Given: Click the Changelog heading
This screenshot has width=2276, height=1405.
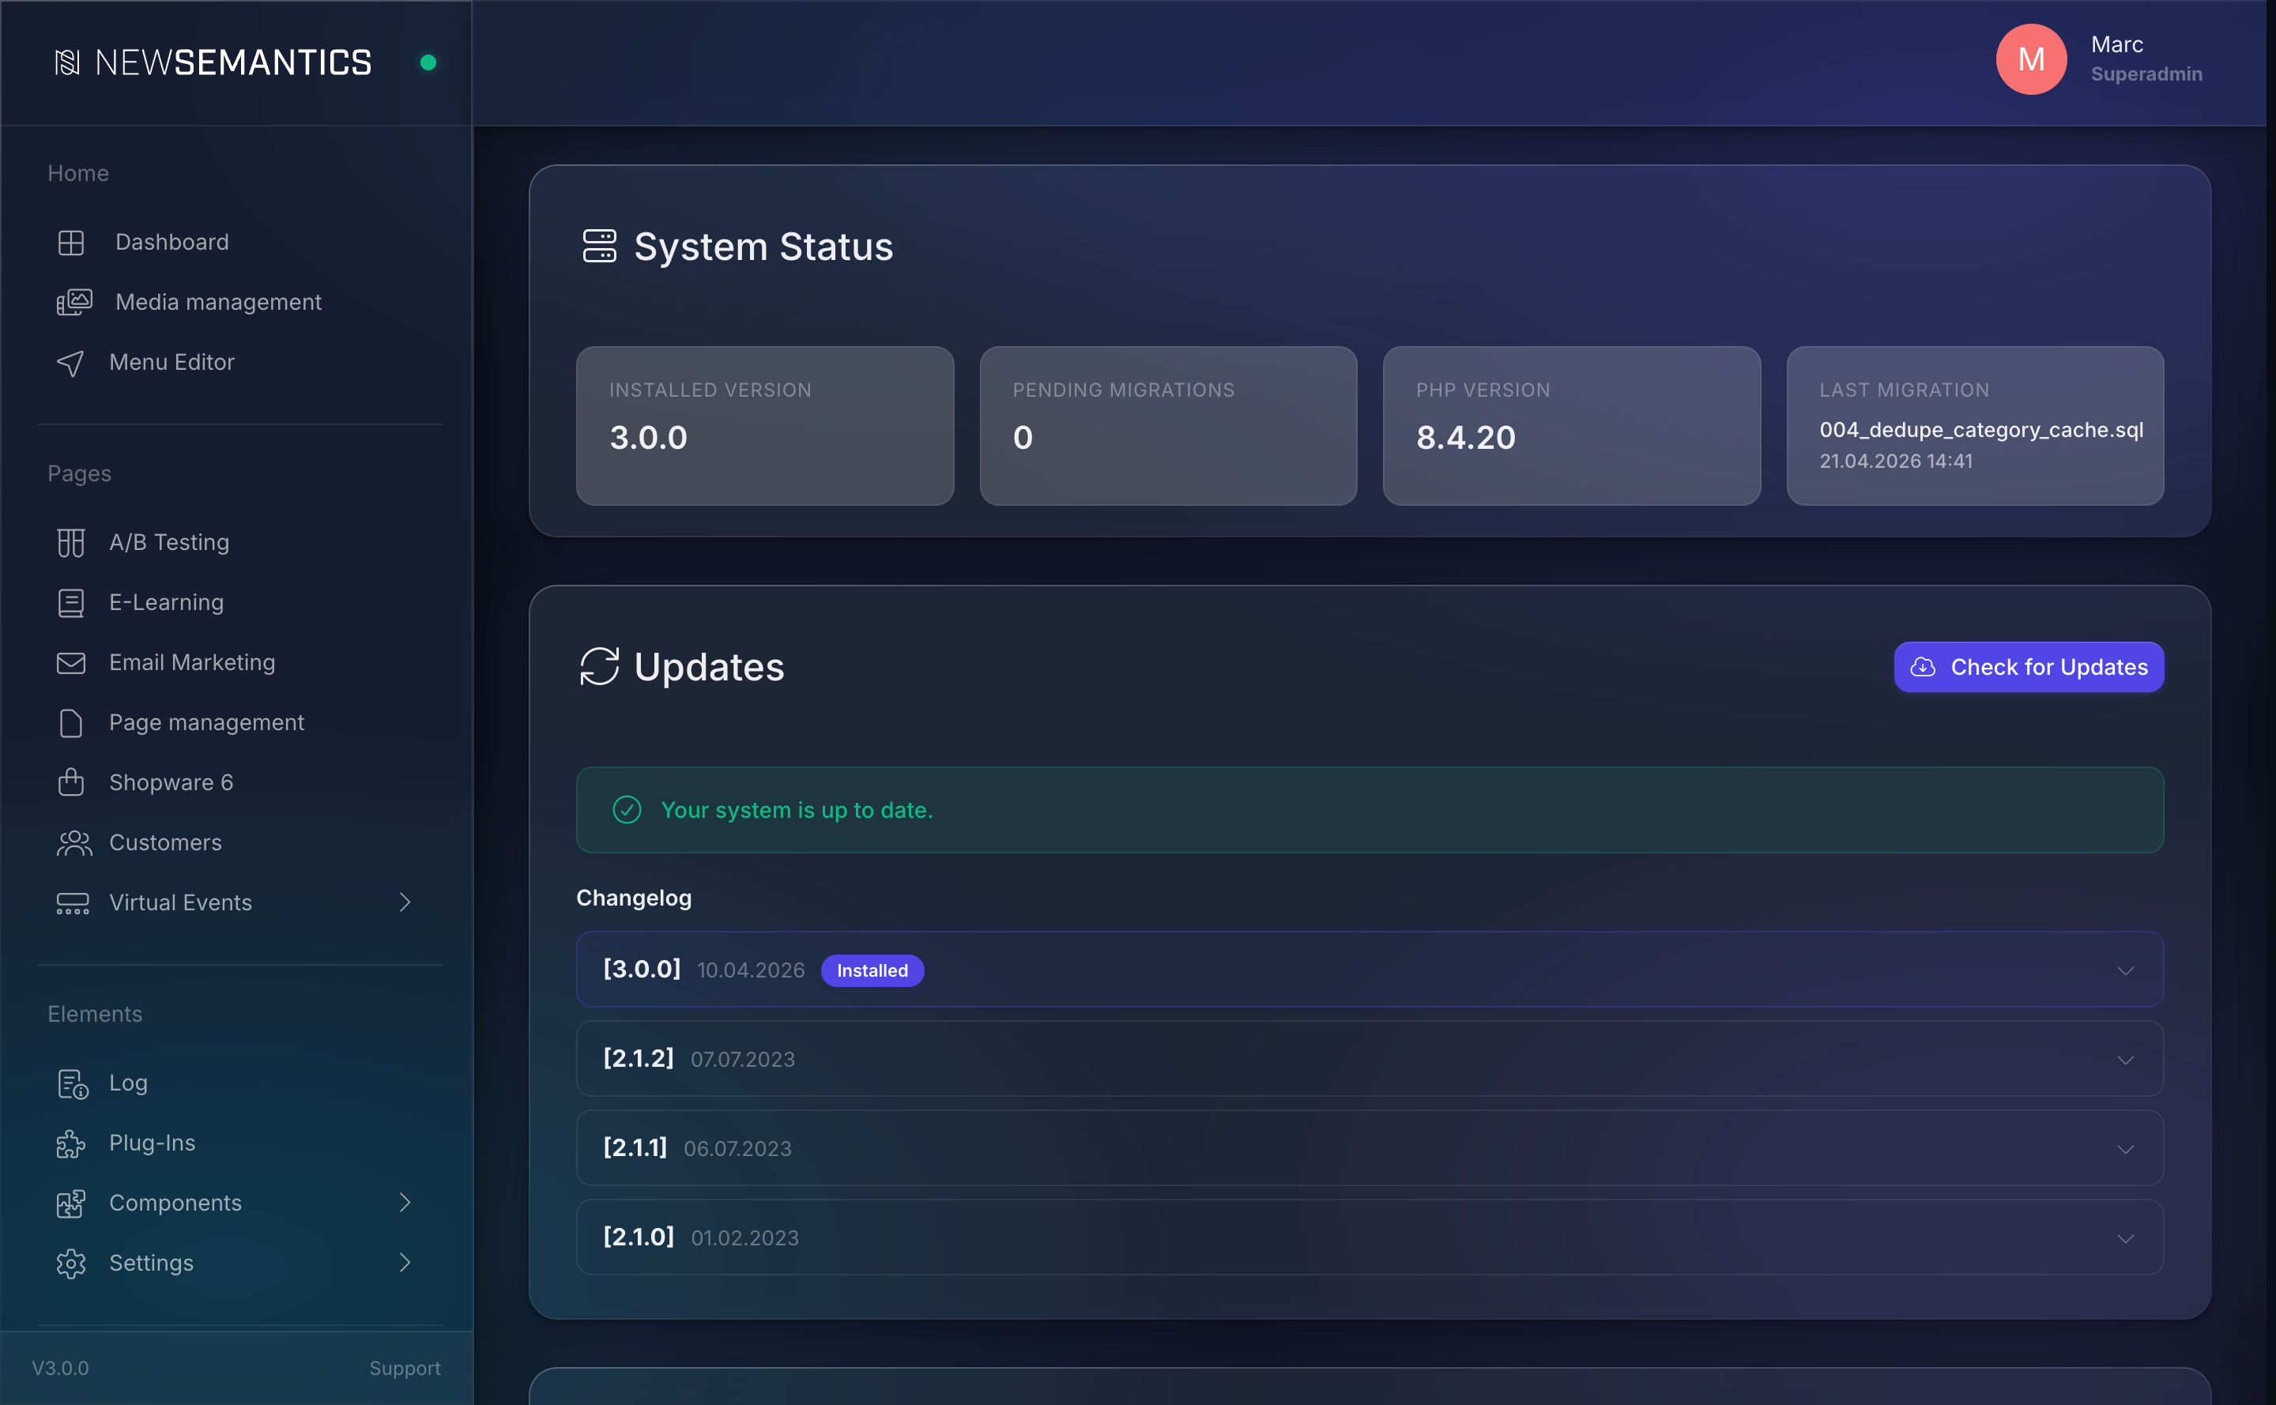Looking at the screenshot, I should [x=634, y=898].
